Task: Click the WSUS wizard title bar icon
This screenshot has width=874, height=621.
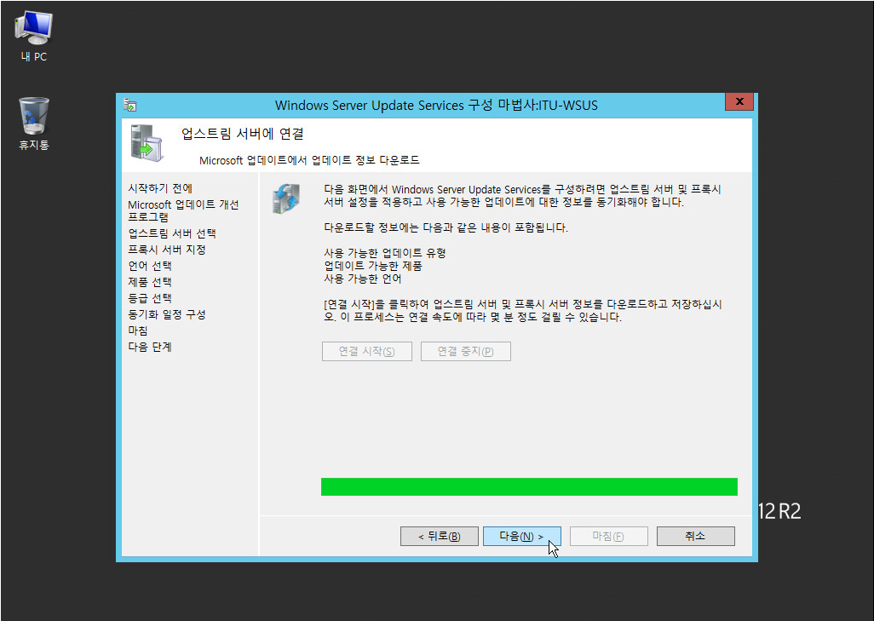Action: coord(130,104)
